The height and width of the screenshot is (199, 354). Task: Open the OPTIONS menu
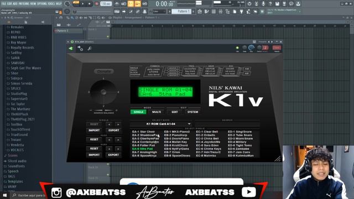(42, 4)
